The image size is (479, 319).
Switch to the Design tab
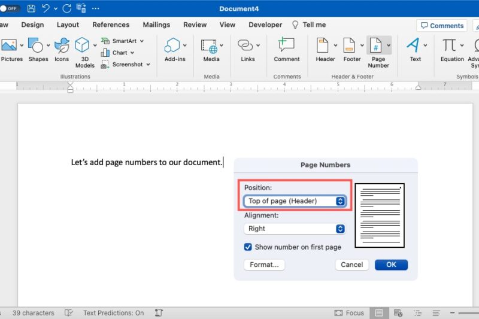coord(32,25)
